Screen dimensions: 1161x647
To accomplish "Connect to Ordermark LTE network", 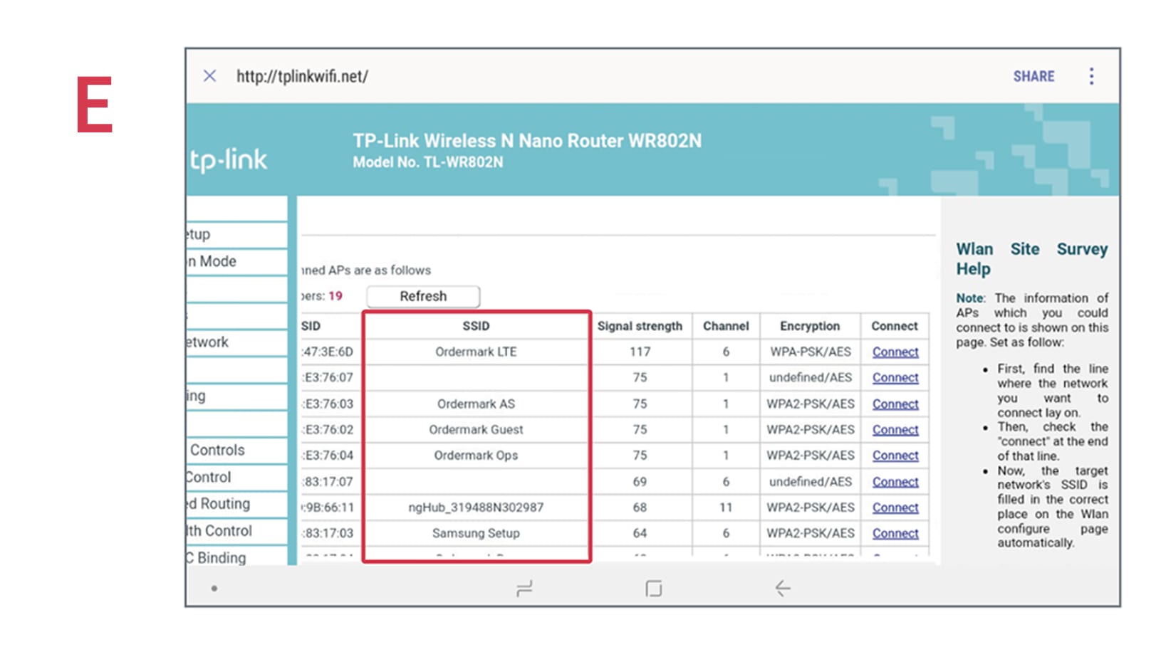I will point(895,352).
